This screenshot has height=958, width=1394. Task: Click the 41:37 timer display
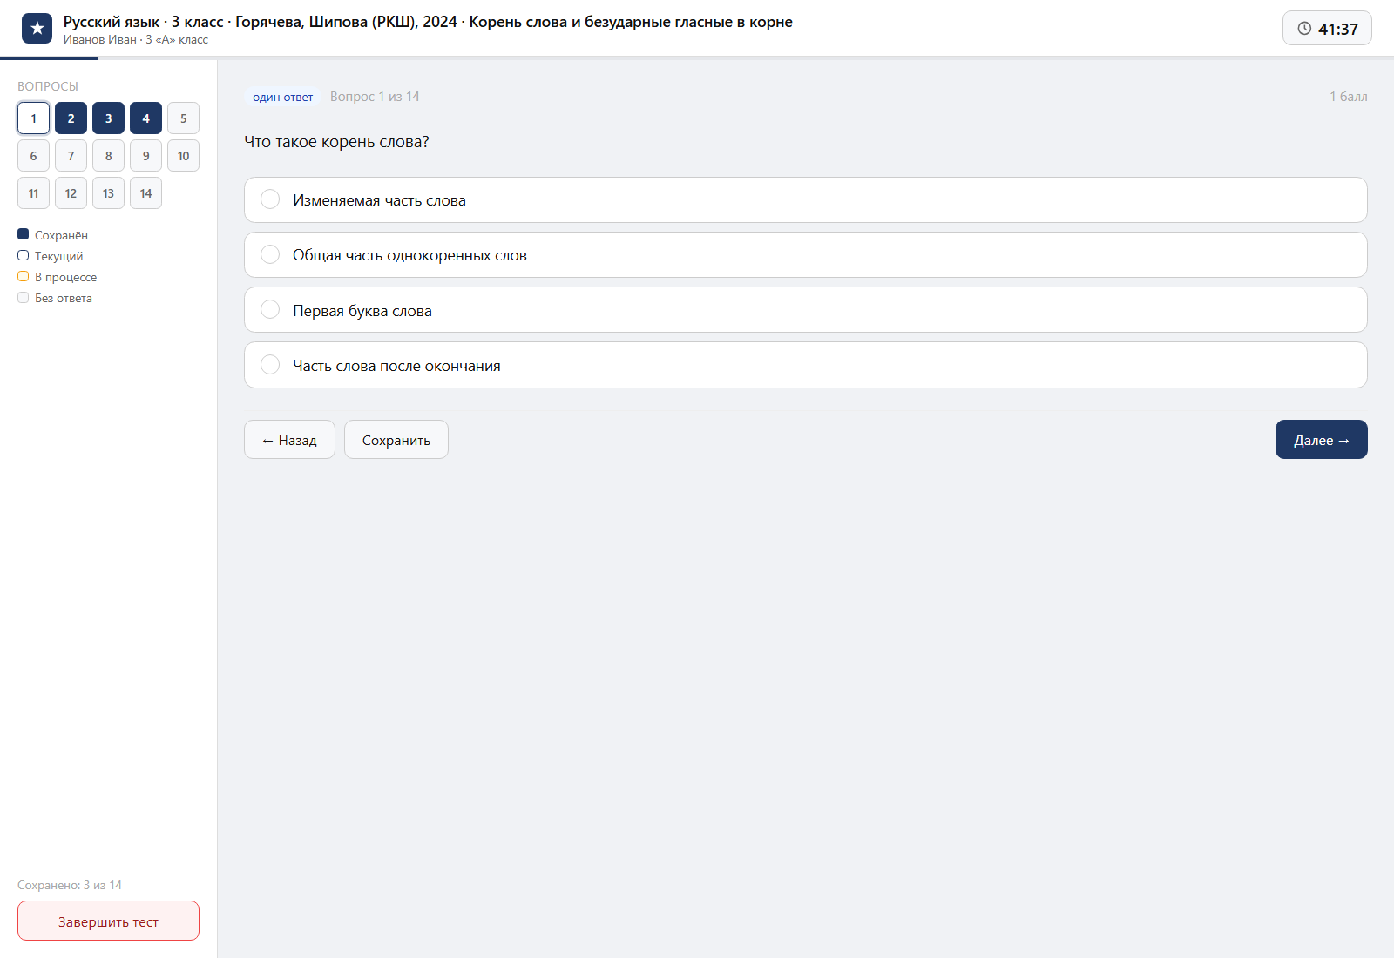[x=1327, y=29]
